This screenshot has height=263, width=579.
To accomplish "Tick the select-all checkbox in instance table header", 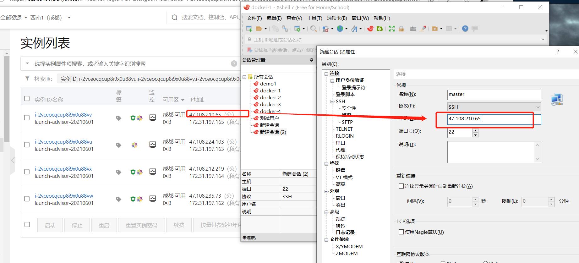I will (27, 99).
